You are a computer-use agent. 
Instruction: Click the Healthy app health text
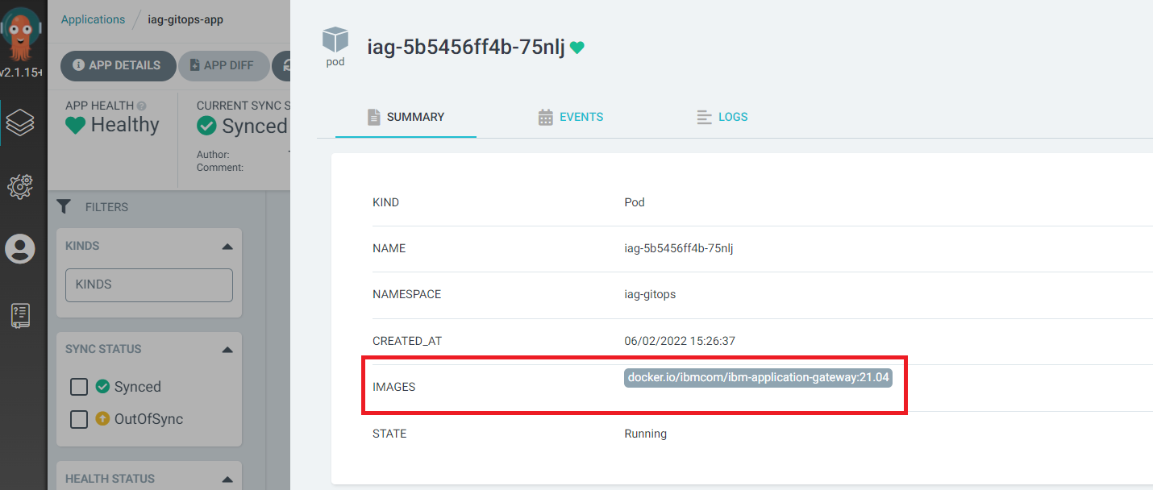pos(125,125)
